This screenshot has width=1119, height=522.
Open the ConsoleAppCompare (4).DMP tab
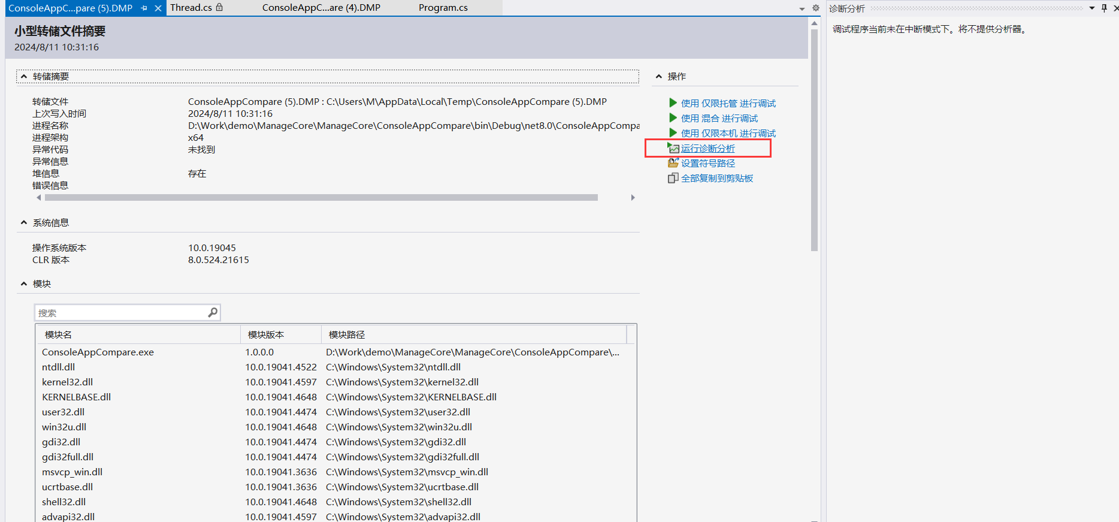pyautogui.click(x=321, y=8)
